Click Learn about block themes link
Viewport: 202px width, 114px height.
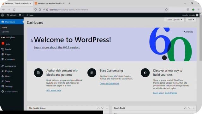point(165,93)
